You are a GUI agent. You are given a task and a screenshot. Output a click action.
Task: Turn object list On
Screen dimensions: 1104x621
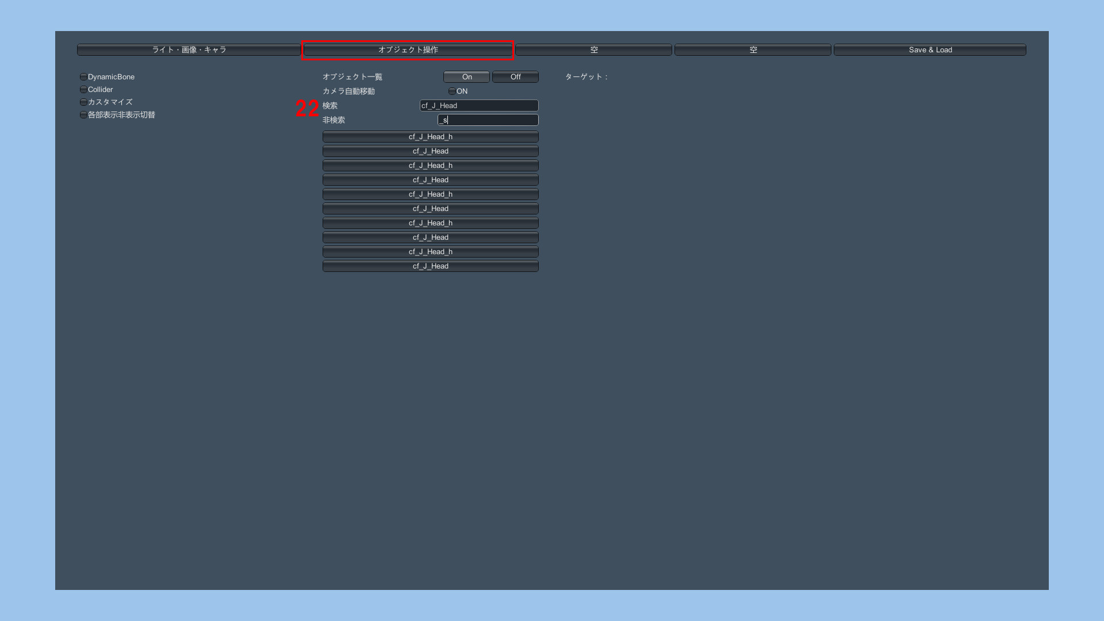(x=466, y=76)
